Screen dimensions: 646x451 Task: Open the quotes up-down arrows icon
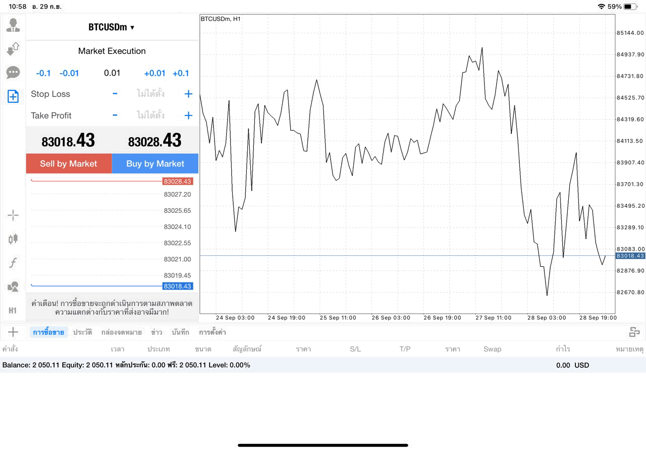coord(13,49)
